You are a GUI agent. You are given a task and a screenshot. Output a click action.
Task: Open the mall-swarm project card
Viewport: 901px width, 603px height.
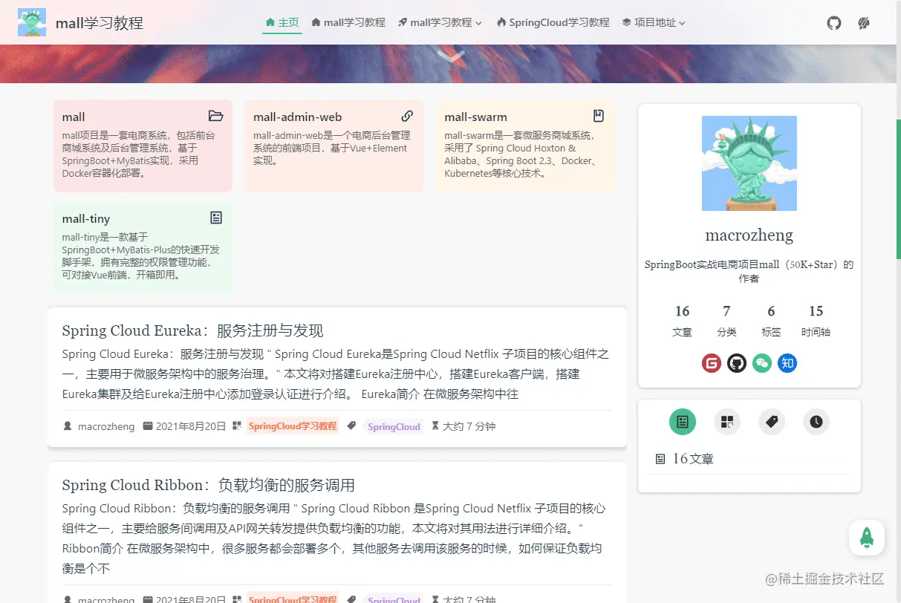coord(525,146)
